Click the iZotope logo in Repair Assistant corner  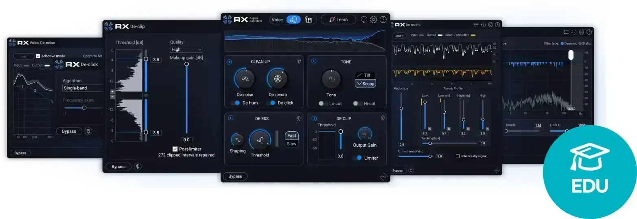(x=383, y=177)
